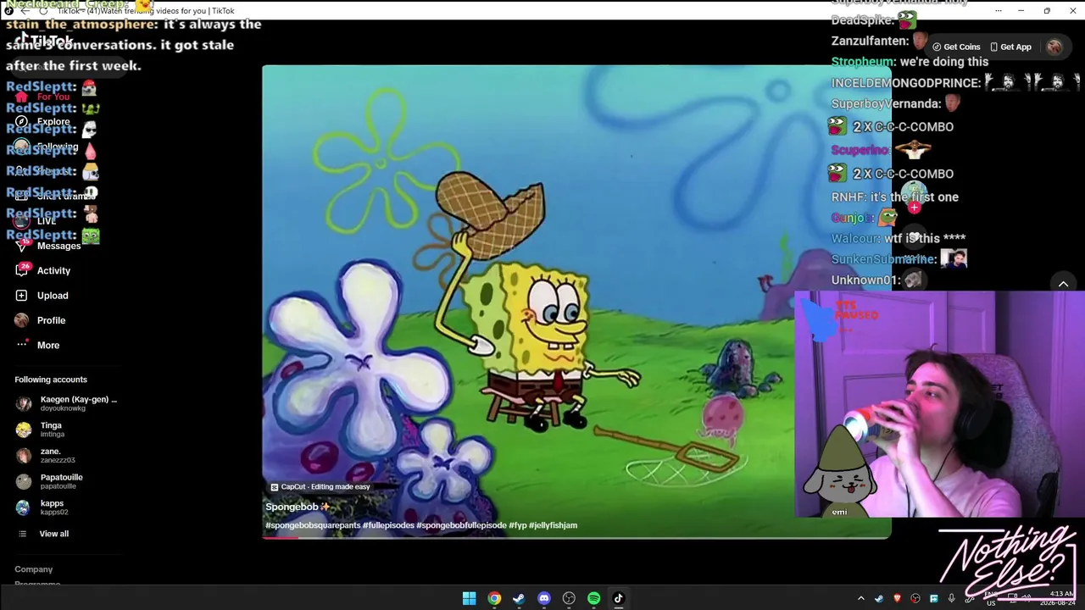Click the For You home icon
Screen dimensions: 1085x610
tap(22, 97)
